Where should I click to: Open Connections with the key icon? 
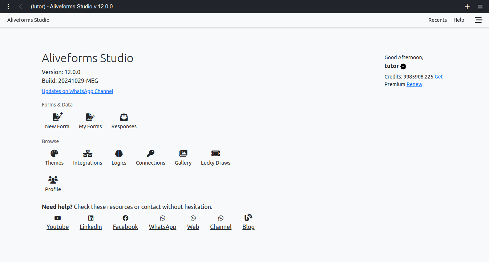[x=150, y=157]
